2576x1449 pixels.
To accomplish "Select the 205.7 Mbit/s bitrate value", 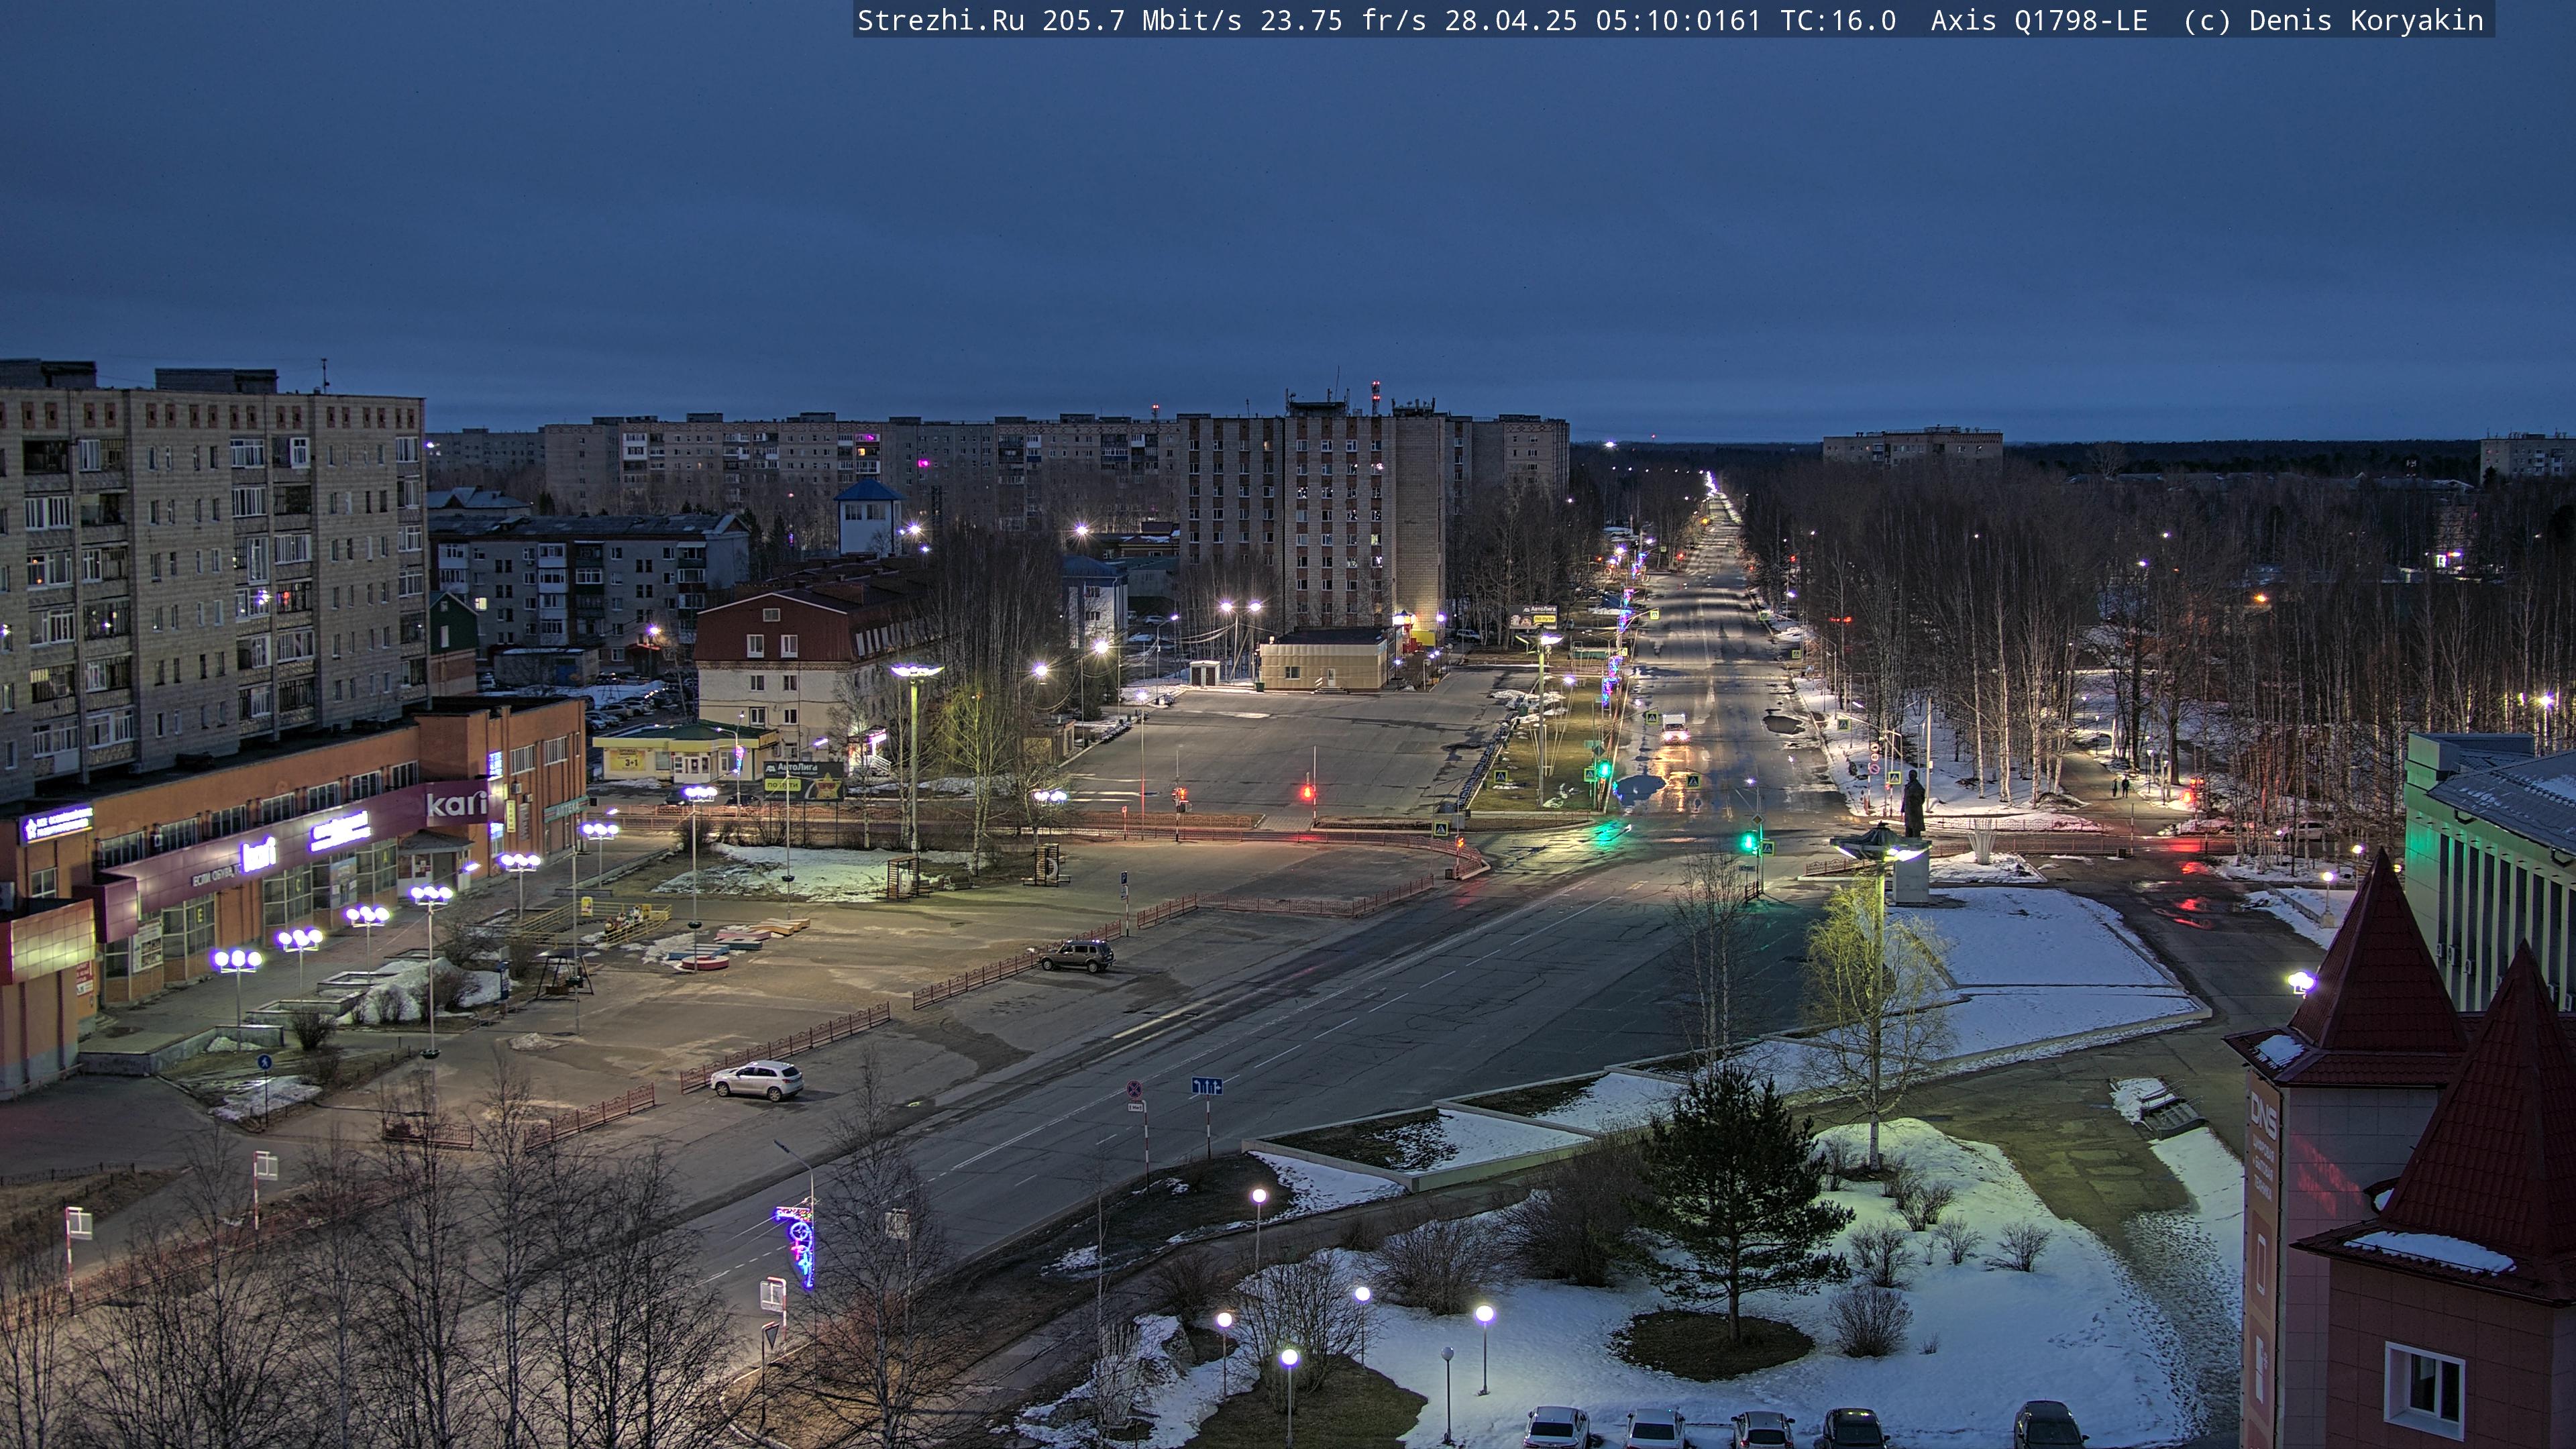I will point(1142,21).
